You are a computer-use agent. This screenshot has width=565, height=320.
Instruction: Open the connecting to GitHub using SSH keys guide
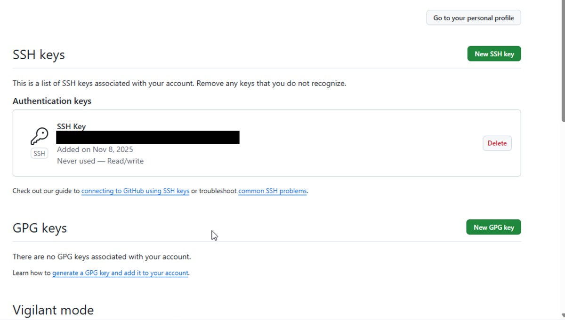tap(135, 191)
